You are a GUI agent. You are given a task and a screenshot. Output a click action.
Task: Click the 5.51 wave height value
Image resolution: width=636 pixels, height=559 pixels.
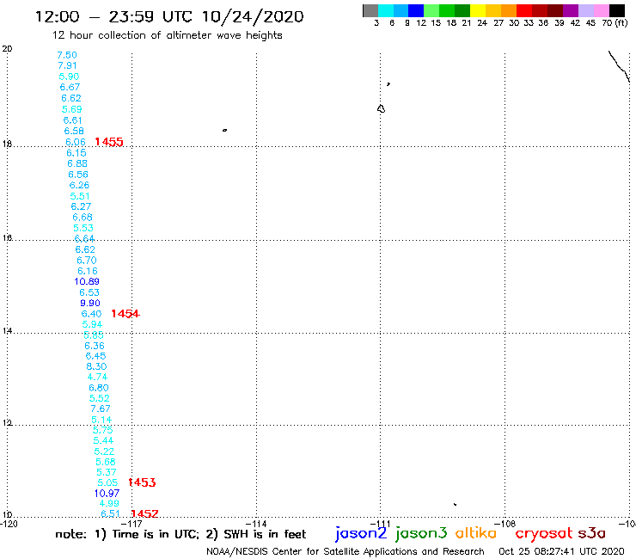[80, 196]
